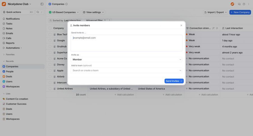Select the United Airlines row checkbox

click(x=50, y=89)
